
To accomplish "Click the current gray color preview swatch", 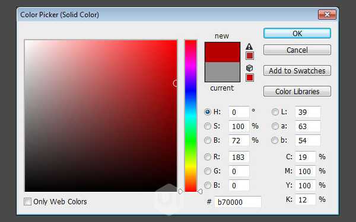I will (x=223, y=72).
